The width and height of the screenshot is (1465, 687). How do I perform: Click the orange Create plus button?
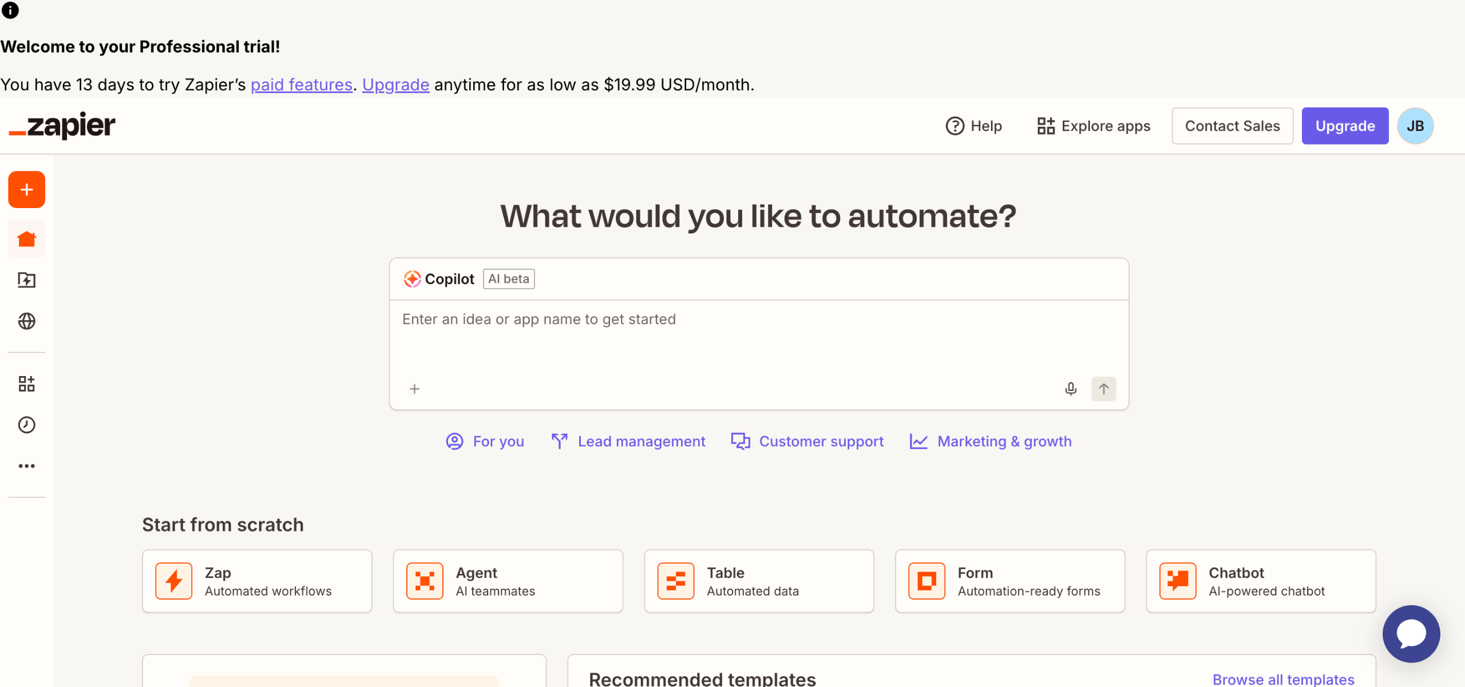pyautogui.click(x=26, y=190)
